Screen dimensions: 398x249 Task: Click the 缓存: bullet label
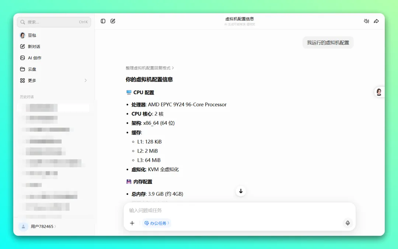click(x=137, y=132)
